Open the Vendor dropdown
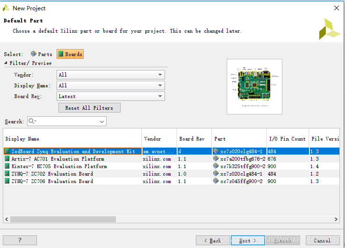This screenshot has height=248, width=345. [x=111, y=75]
